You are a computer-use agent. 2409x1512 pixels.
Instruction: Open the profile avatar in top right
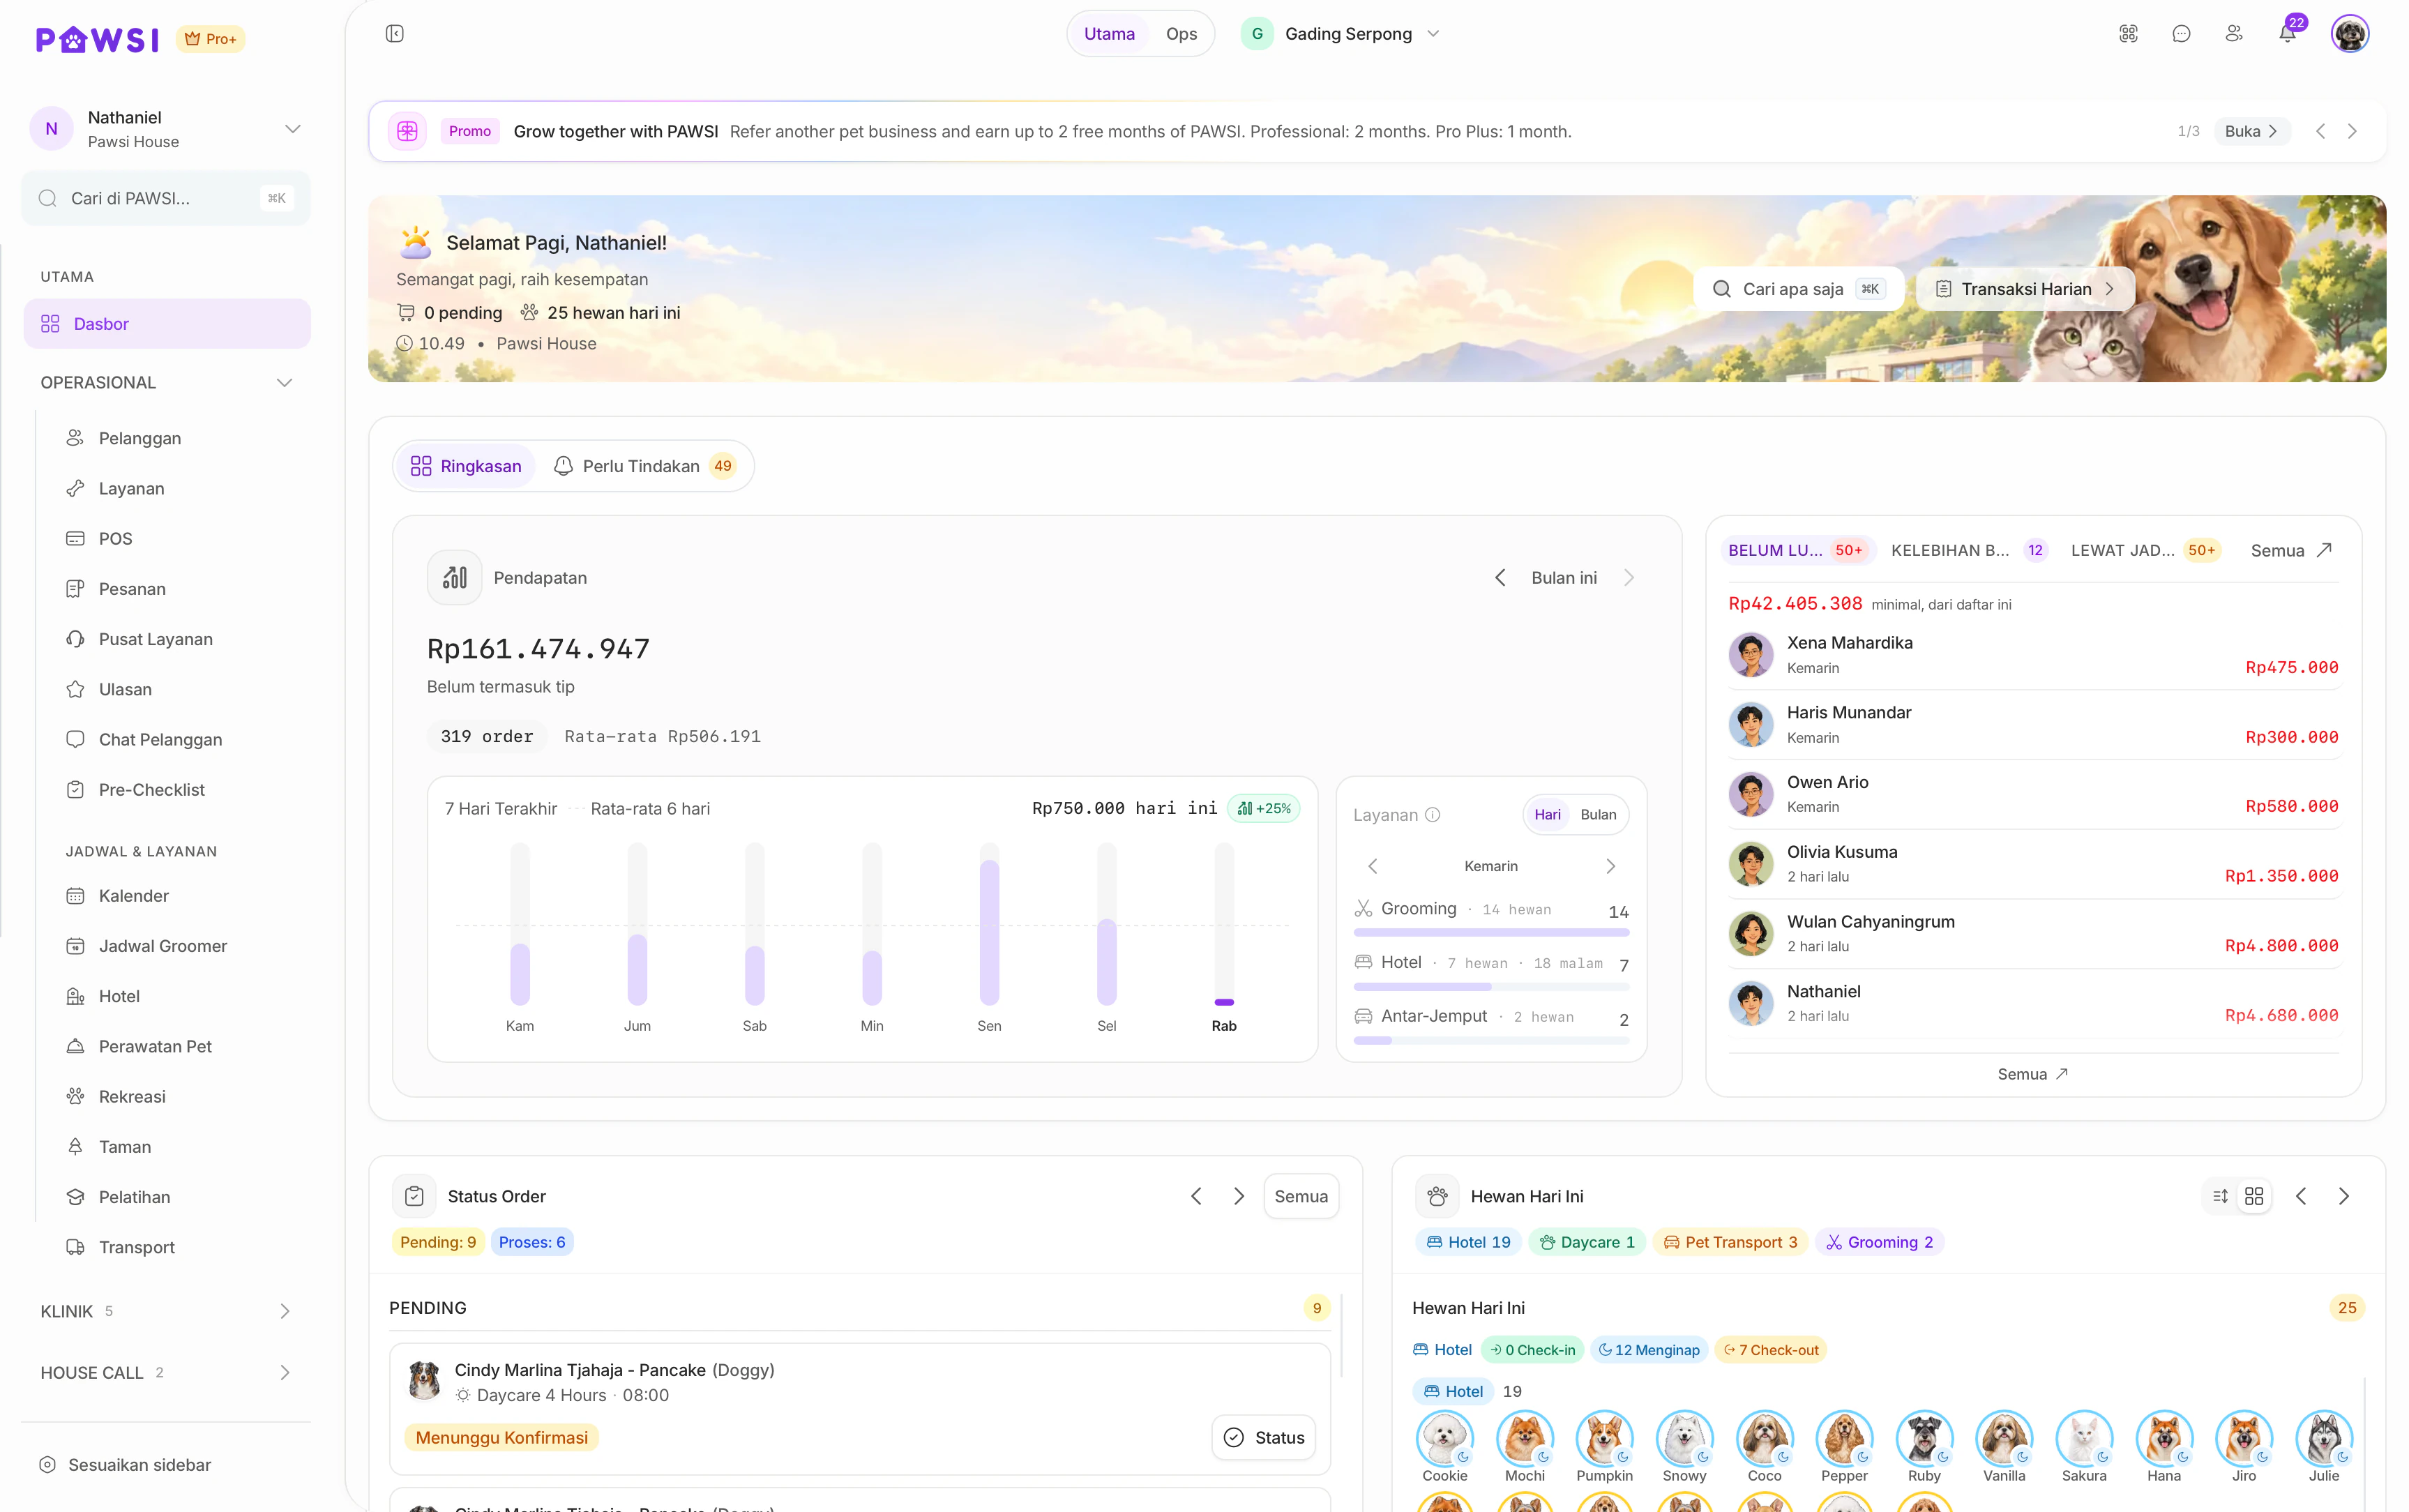point(2349,34)
